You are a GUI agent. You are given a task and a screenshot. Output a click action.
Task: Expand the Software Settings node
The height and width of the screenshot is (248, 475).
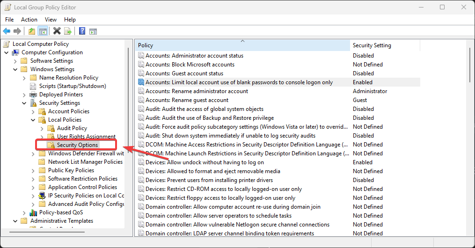pyautogui.click(x=15, y=61)
